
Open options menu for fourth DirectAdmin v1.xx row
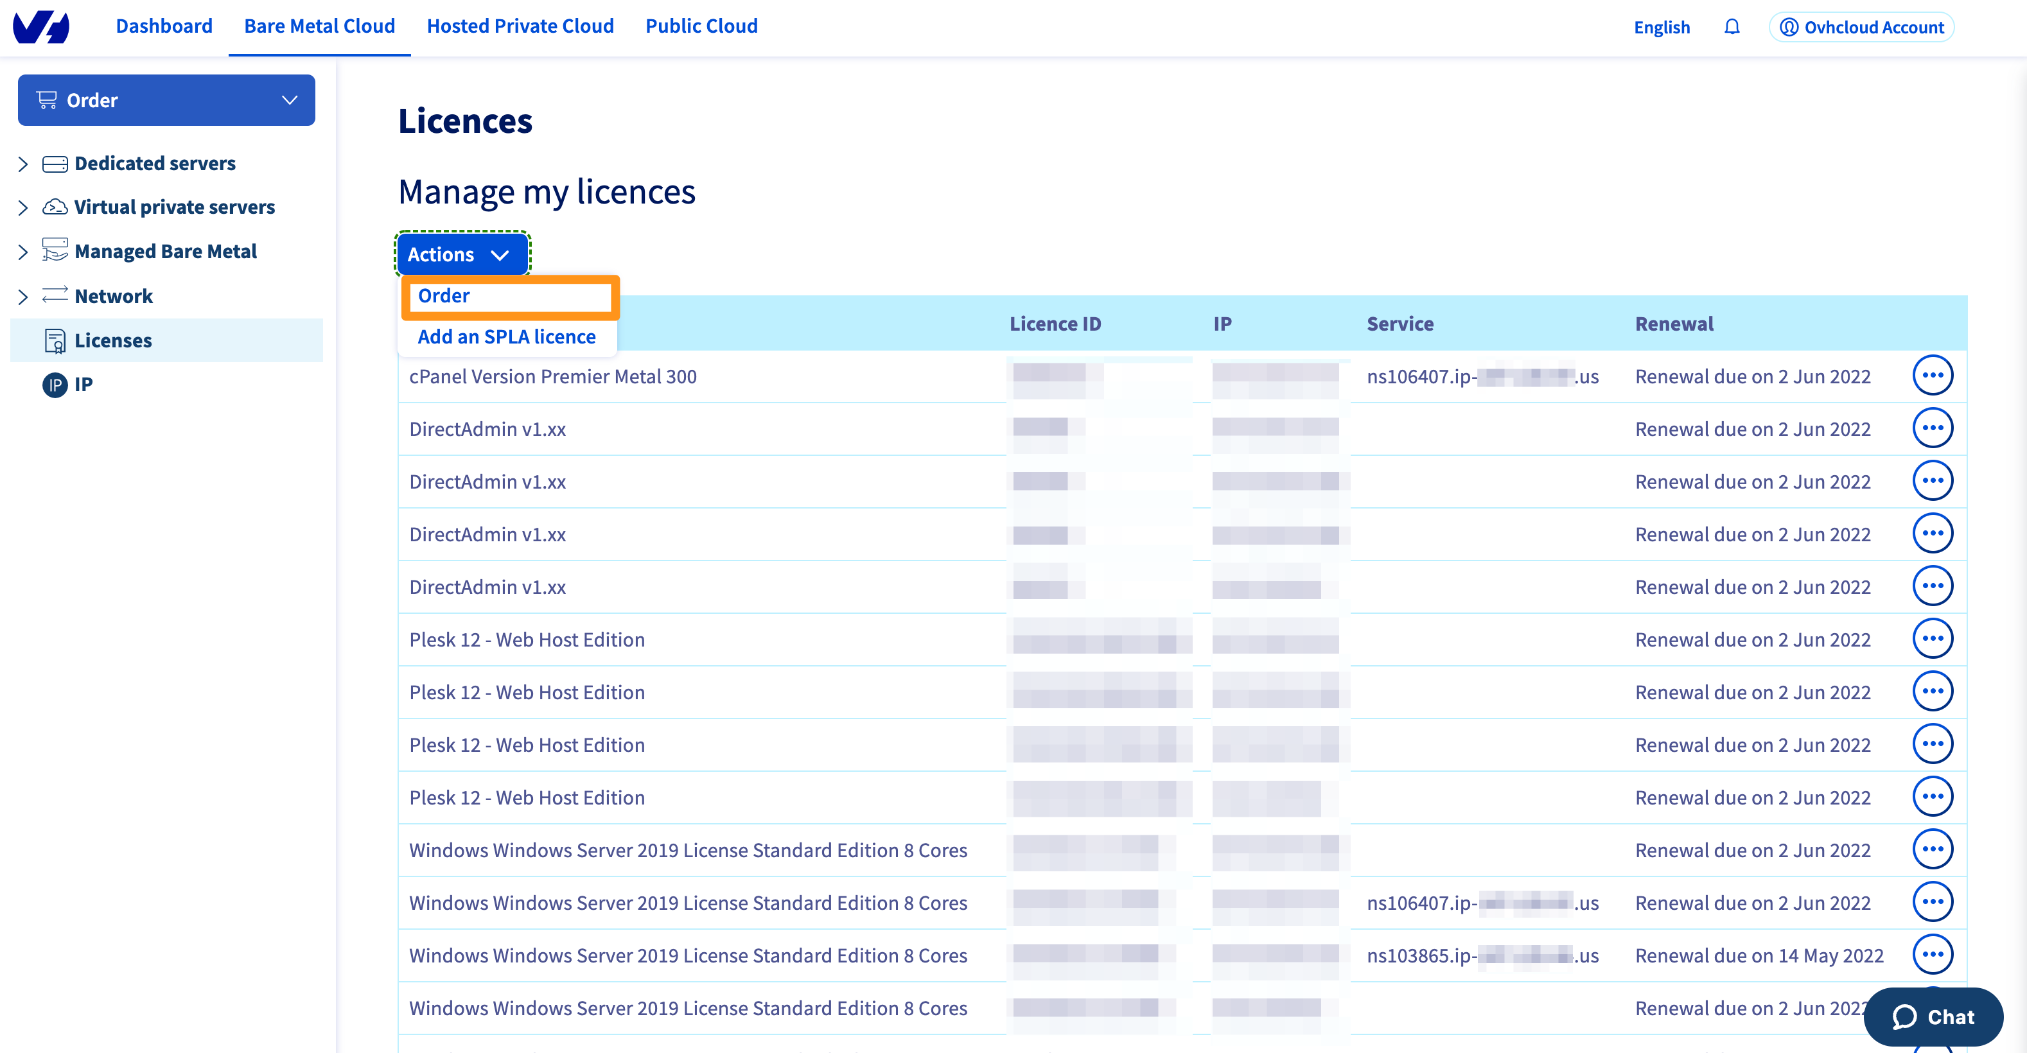pyautogui.click(x=1932, y=587)
